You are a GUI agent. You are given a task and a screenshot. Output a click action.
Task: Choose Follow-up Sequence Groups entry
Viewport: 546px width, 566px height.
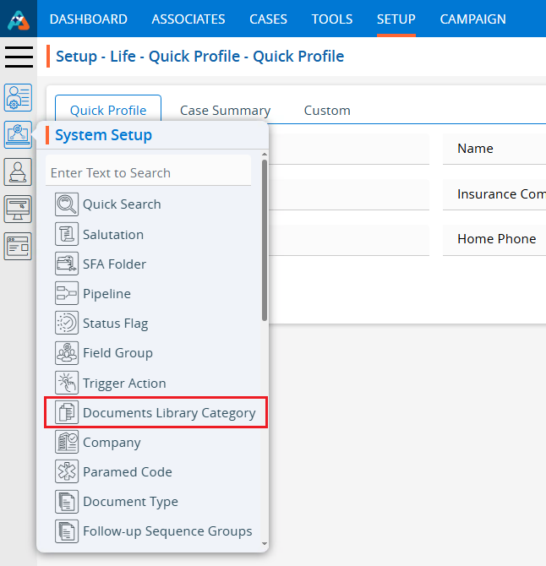click(x=167, y=531)
